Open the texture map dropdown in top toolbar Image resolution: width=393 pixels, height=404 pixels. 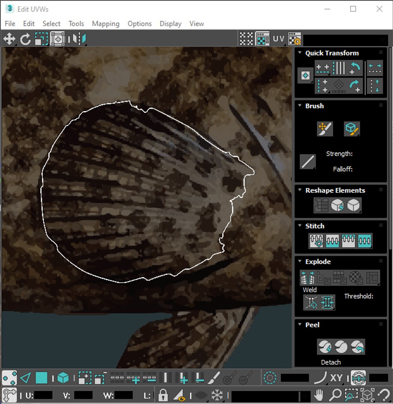coord(346,40)
